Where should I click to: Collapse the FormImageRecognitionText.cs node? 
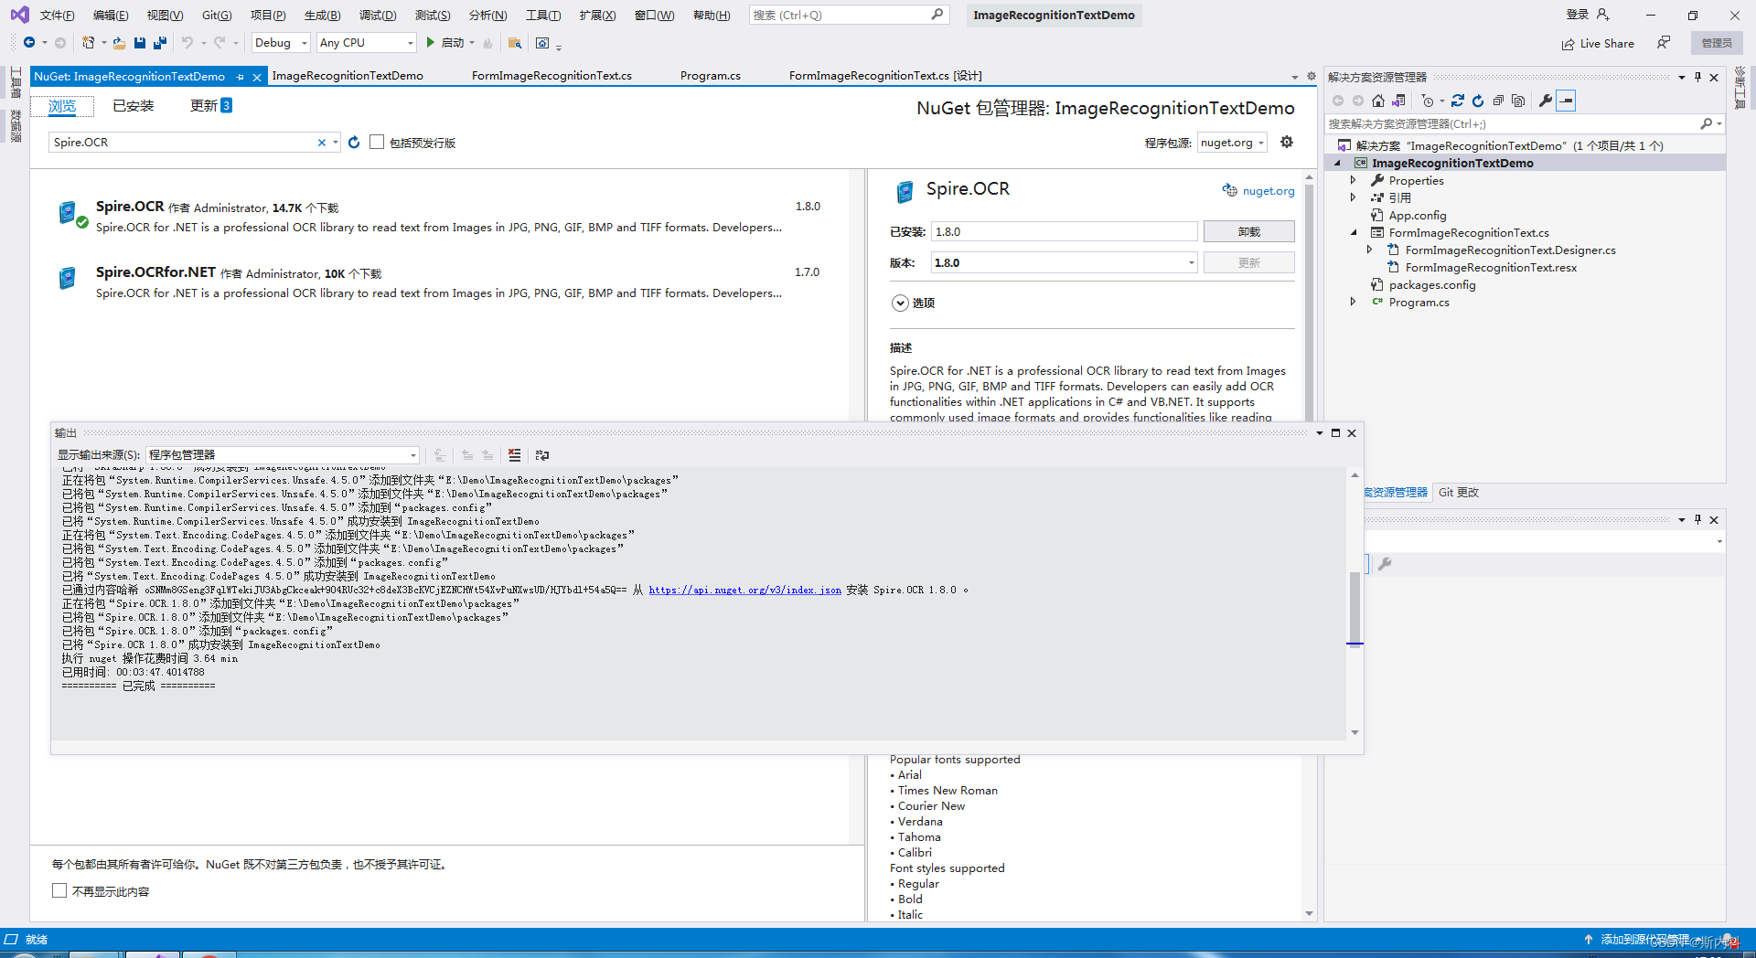[1354, 233]
